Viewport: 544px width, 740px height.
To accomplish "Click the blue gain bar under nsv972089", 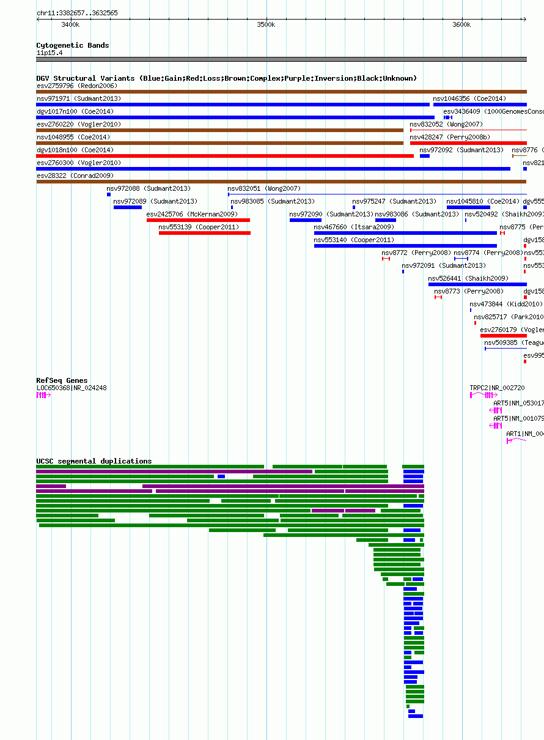I will 128,207.
